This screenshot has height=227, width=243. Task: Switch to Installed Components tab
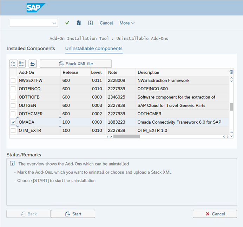[31, 48]
